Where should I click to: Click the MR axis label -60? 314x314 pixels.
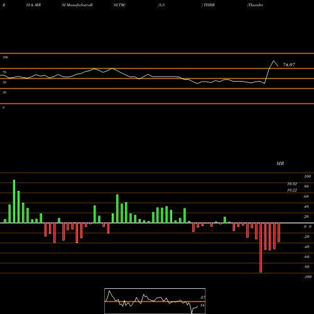[x=306, y=257]
